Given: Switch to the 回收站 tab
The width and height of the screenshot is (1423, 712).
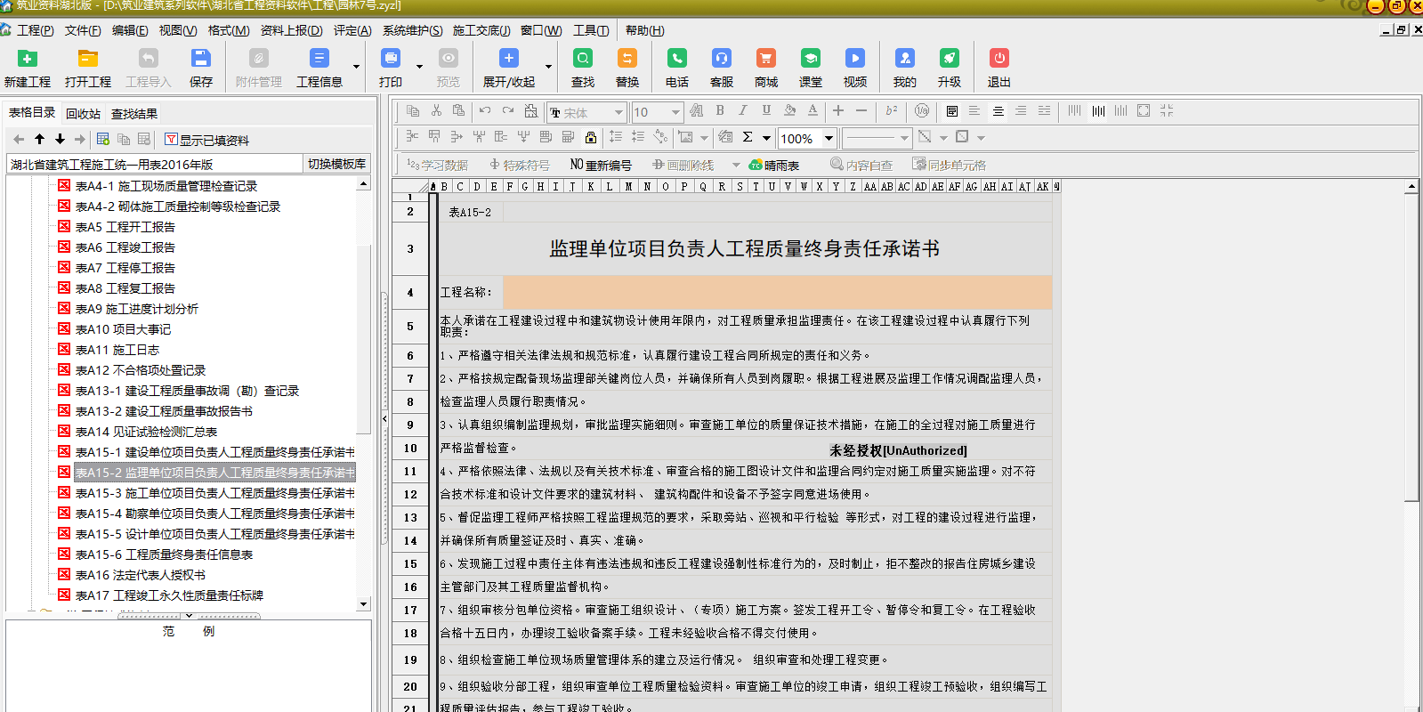Looking at the screenshot, I should coord(83,114).
